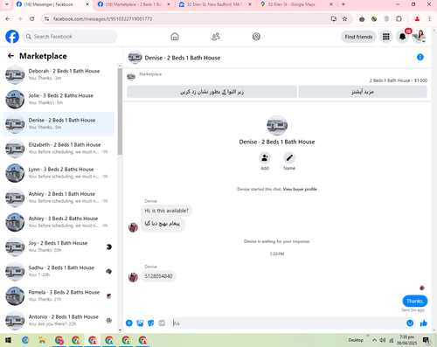Click the message text field
This screenshot has width=437, height=347.
287,323
